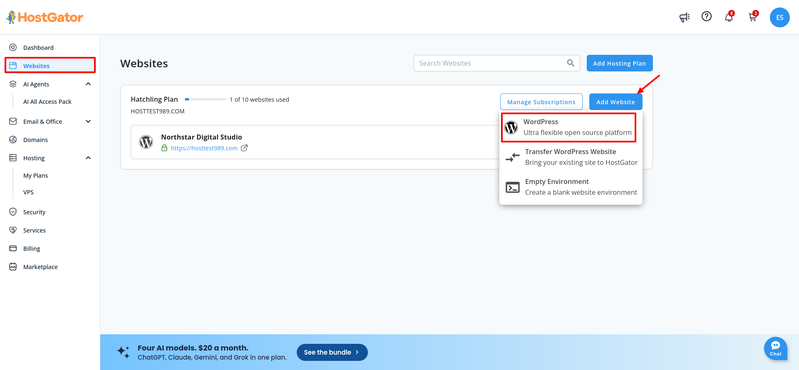This screenshot has height=370, width=799.
Task: Click the HostGator logo
Action: (x=45, y=17)
